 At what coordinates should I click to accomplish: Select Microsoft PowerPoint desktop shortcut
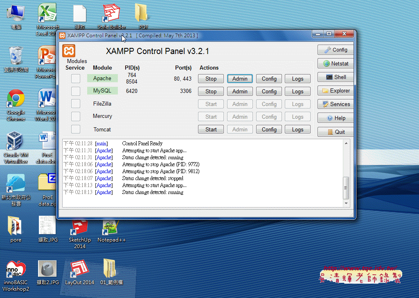tap(46, 62)
